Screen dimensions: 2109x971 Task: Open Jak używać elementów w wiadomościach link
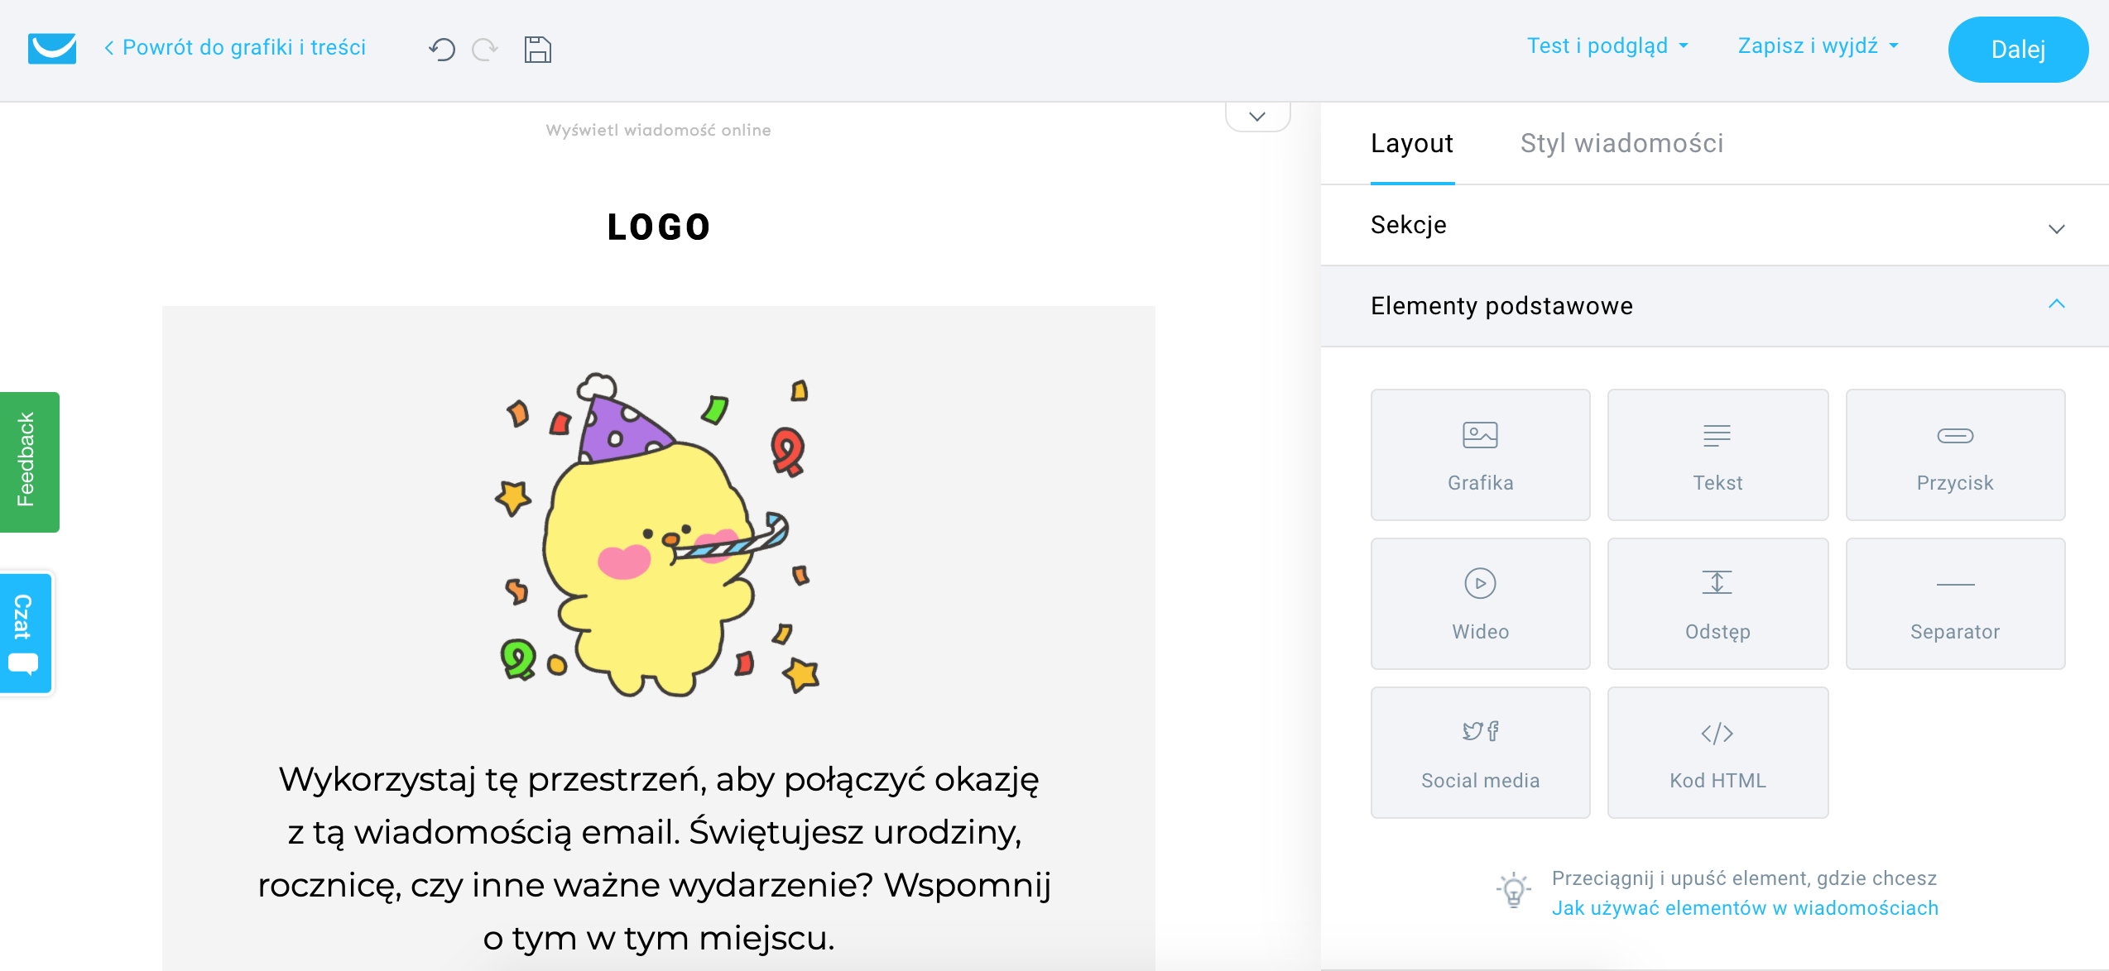point(1745,908)
